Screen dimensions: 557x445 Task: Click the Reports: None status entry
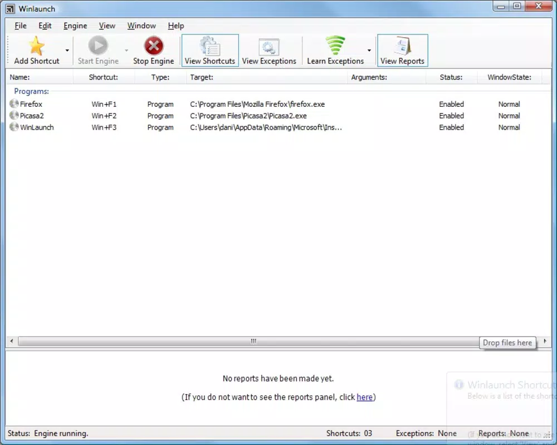pos(504,433)
